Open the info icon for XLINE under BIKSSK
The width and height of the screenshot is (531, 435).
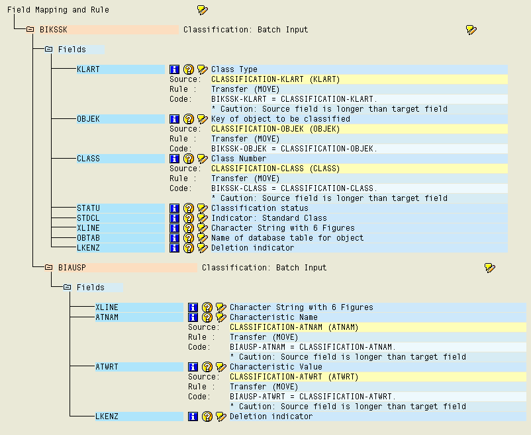[175, 227]
